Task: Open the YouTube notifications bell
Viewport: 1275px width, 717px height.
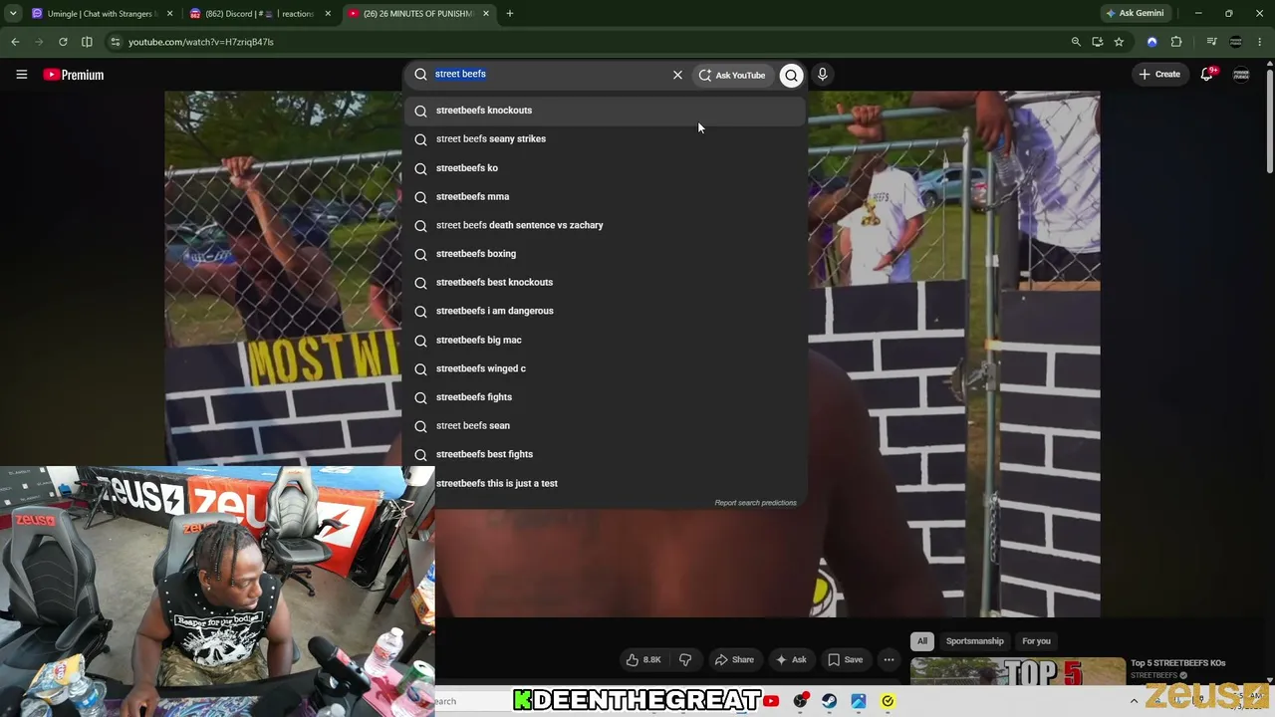Action: click(1207, 74)
